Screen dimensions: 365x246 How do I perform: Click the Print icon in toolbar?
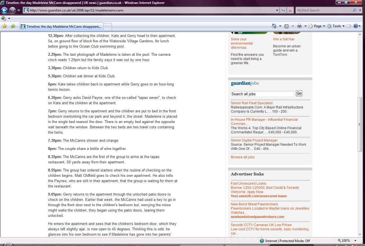[299, 26]
